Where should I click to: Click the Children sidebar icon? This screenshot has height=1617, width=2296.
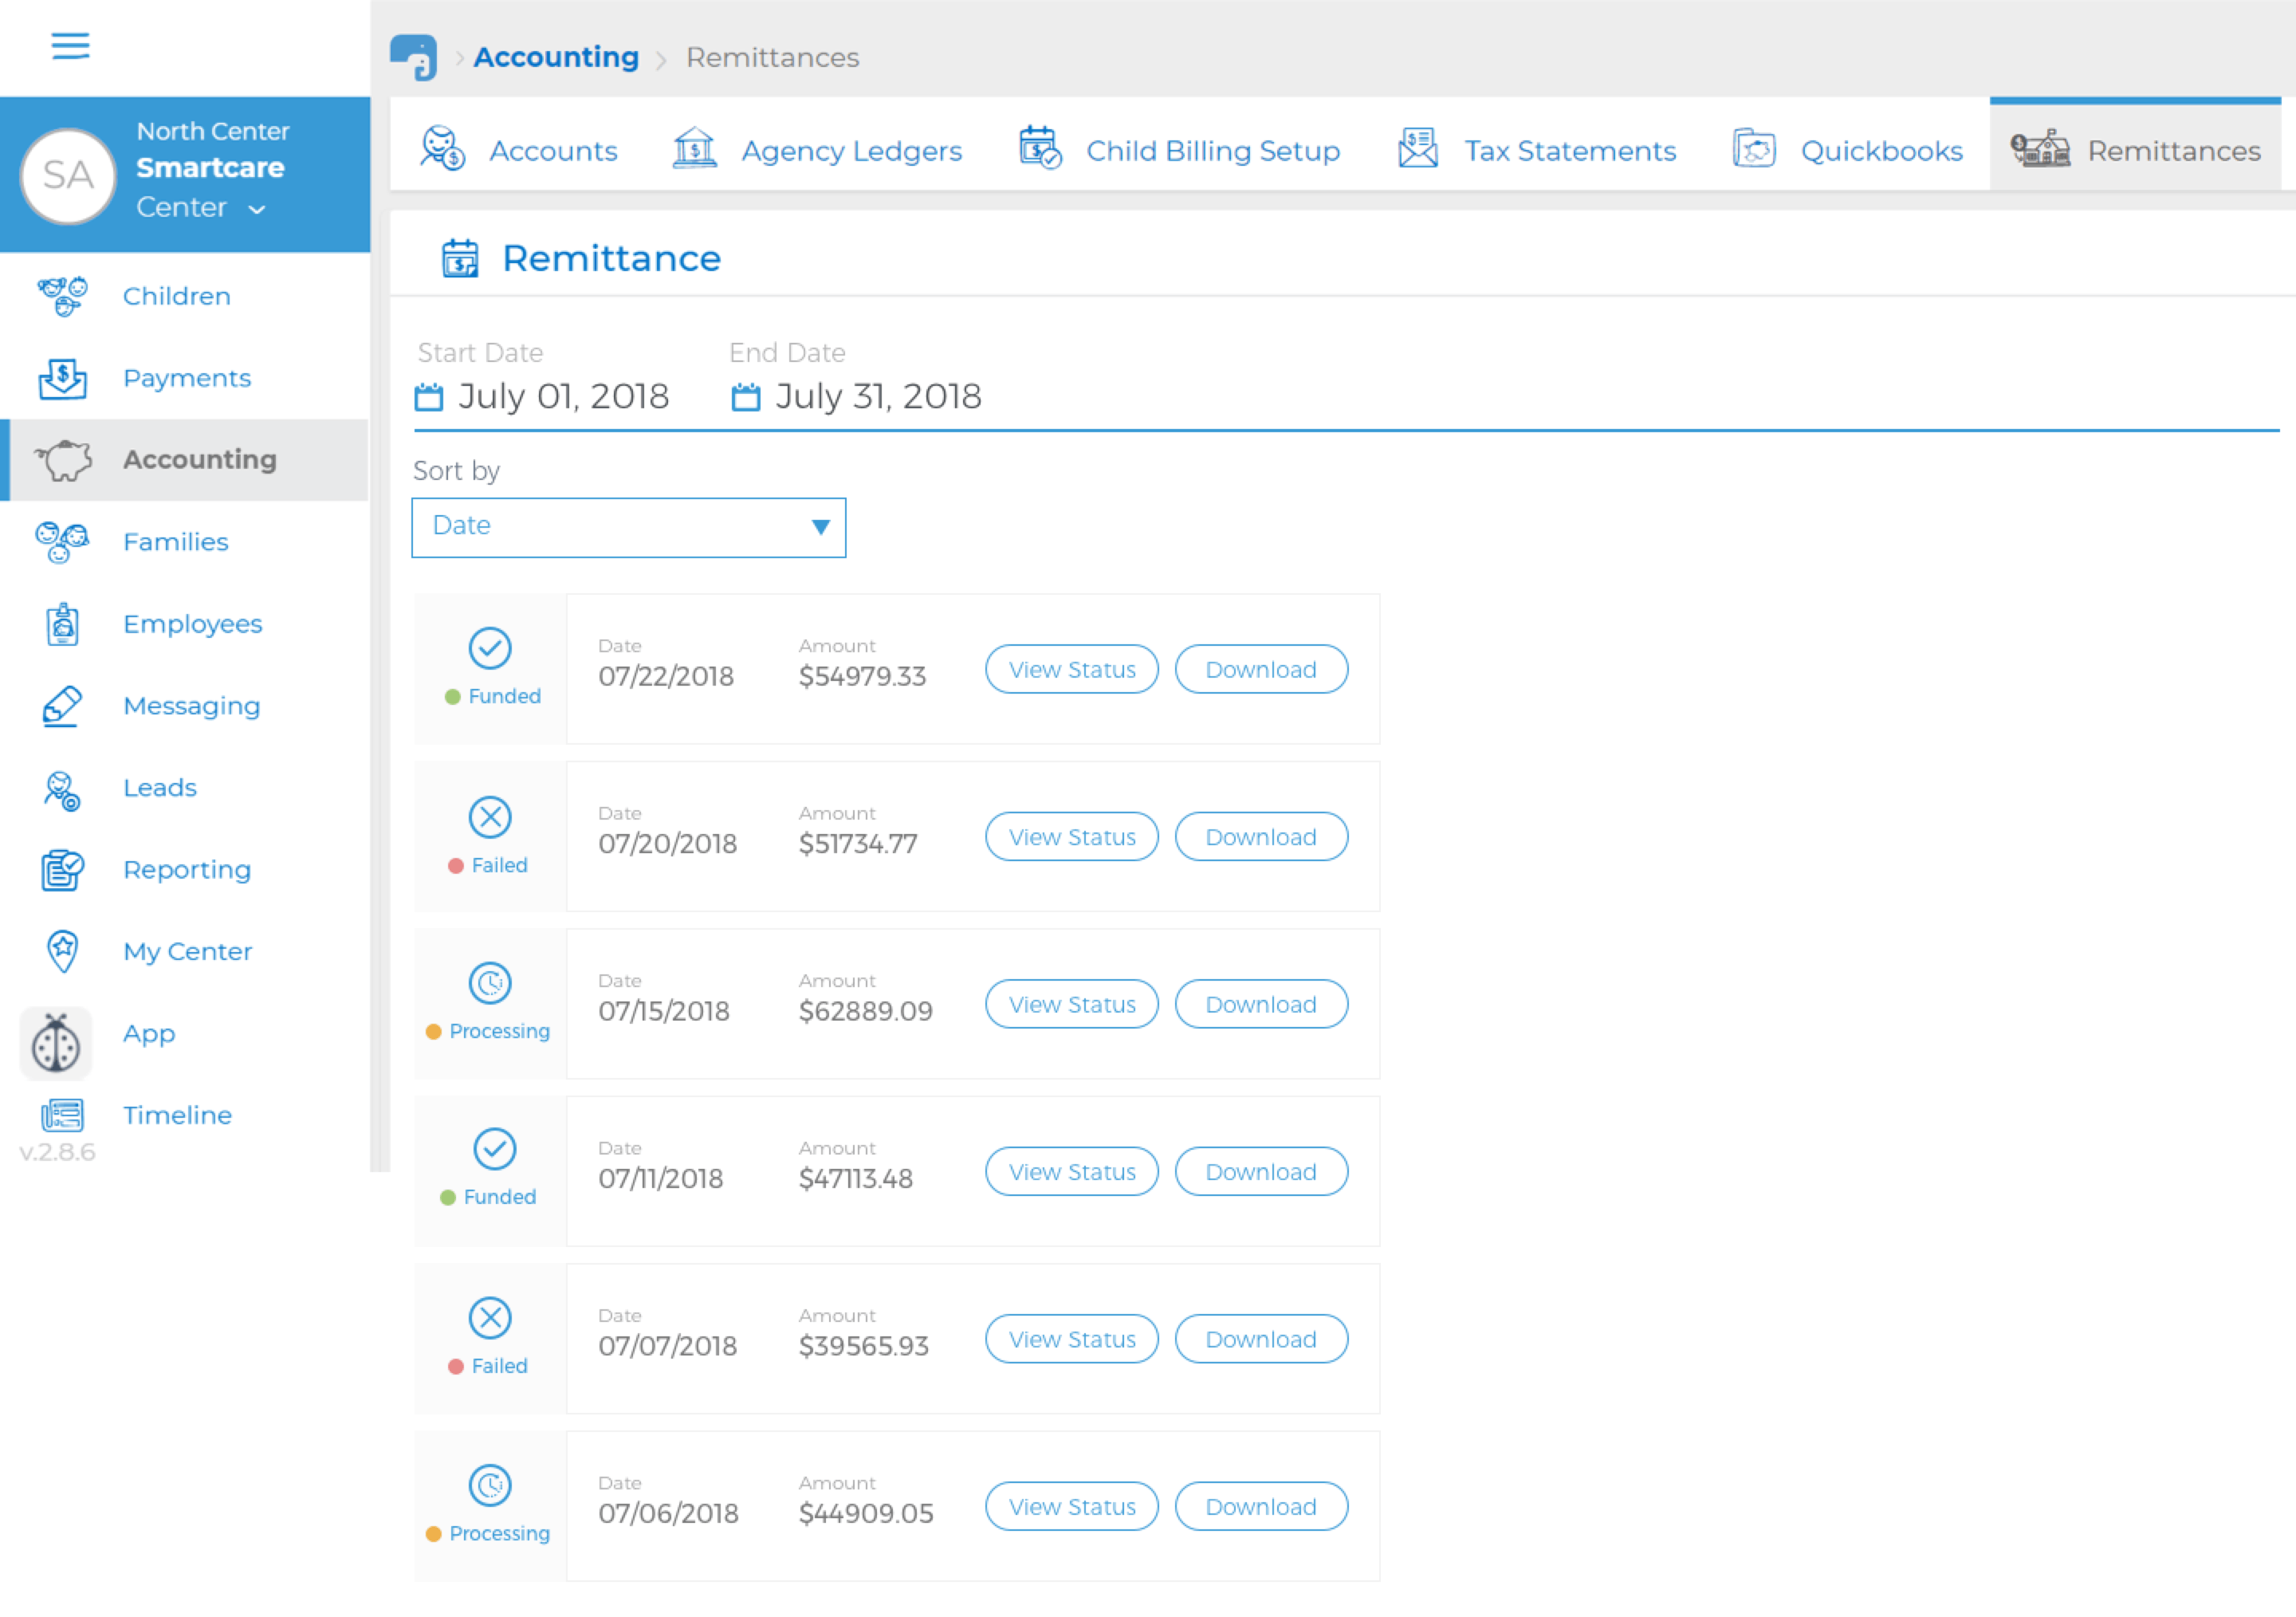click(x=63, y=296)
